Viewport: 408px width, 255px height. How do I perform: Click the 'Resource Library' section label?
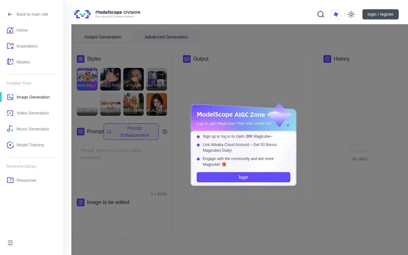pos(21,166)
